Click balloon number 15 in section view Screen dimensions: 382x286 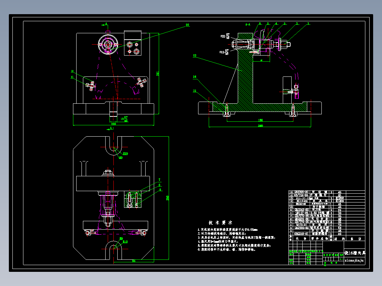(x=195, y=91)
